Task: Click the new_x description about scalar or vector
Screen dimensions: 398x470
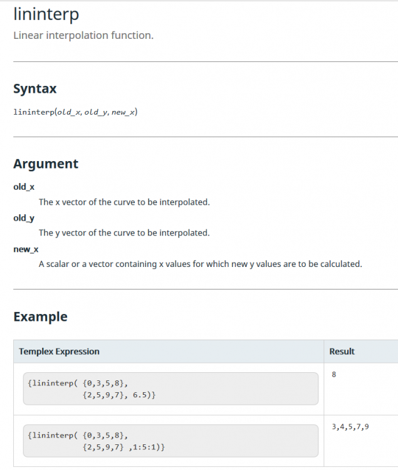Action: pyautogui.click(x=200, y=264)
